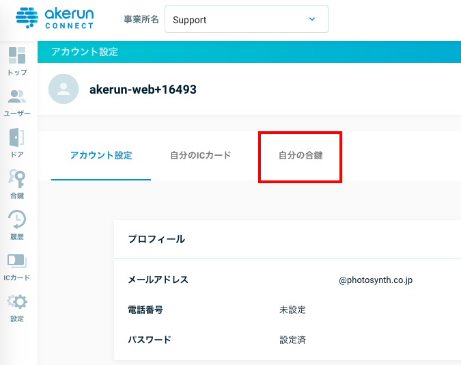The width and height of the screenshot is (461, 365).
Task: Click the 電話番号 label
Action: point(145,310)
